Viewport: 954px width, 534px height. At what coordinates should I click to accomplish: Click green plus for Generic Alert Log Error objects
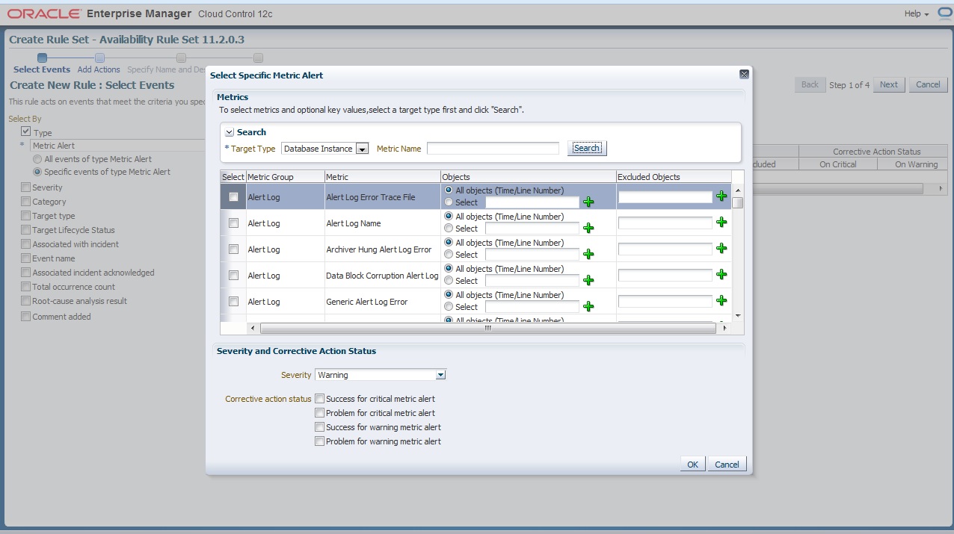(588, 306)
